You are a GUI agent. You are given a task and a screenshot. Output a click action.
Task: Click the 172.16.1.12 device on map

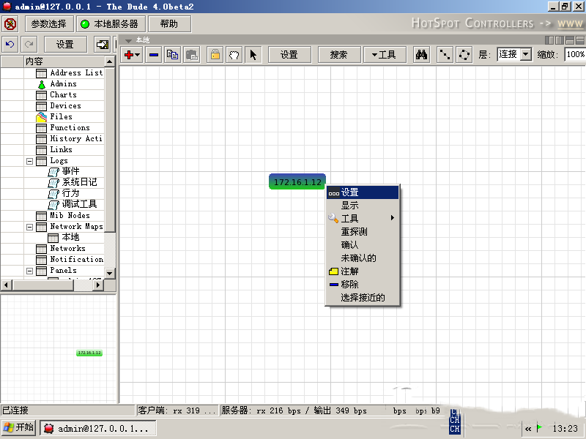coord(297,181)
